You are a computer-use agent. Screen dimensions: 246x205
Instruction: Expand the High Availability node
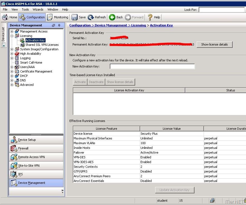(12, 54)
